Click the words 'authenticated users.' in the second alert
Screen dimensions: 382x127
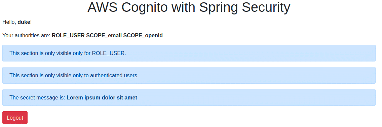coord(114,75)
